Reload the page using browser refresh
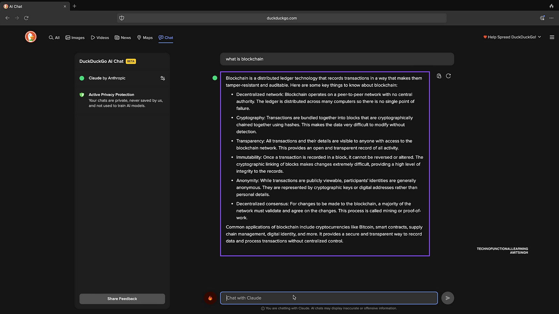Viewport: 559px width, 314px height. pos(26,18)
